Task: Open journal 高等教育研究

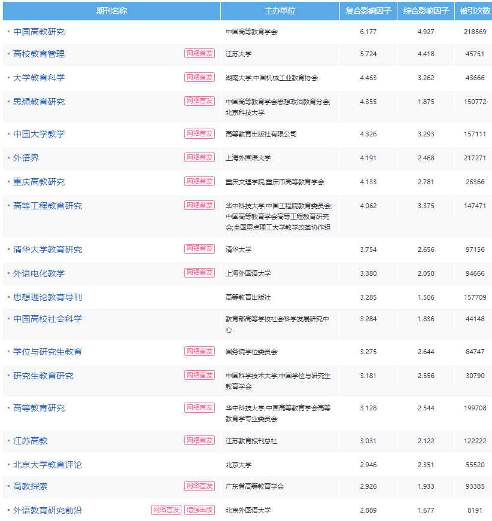Action: tap(39, 408)
